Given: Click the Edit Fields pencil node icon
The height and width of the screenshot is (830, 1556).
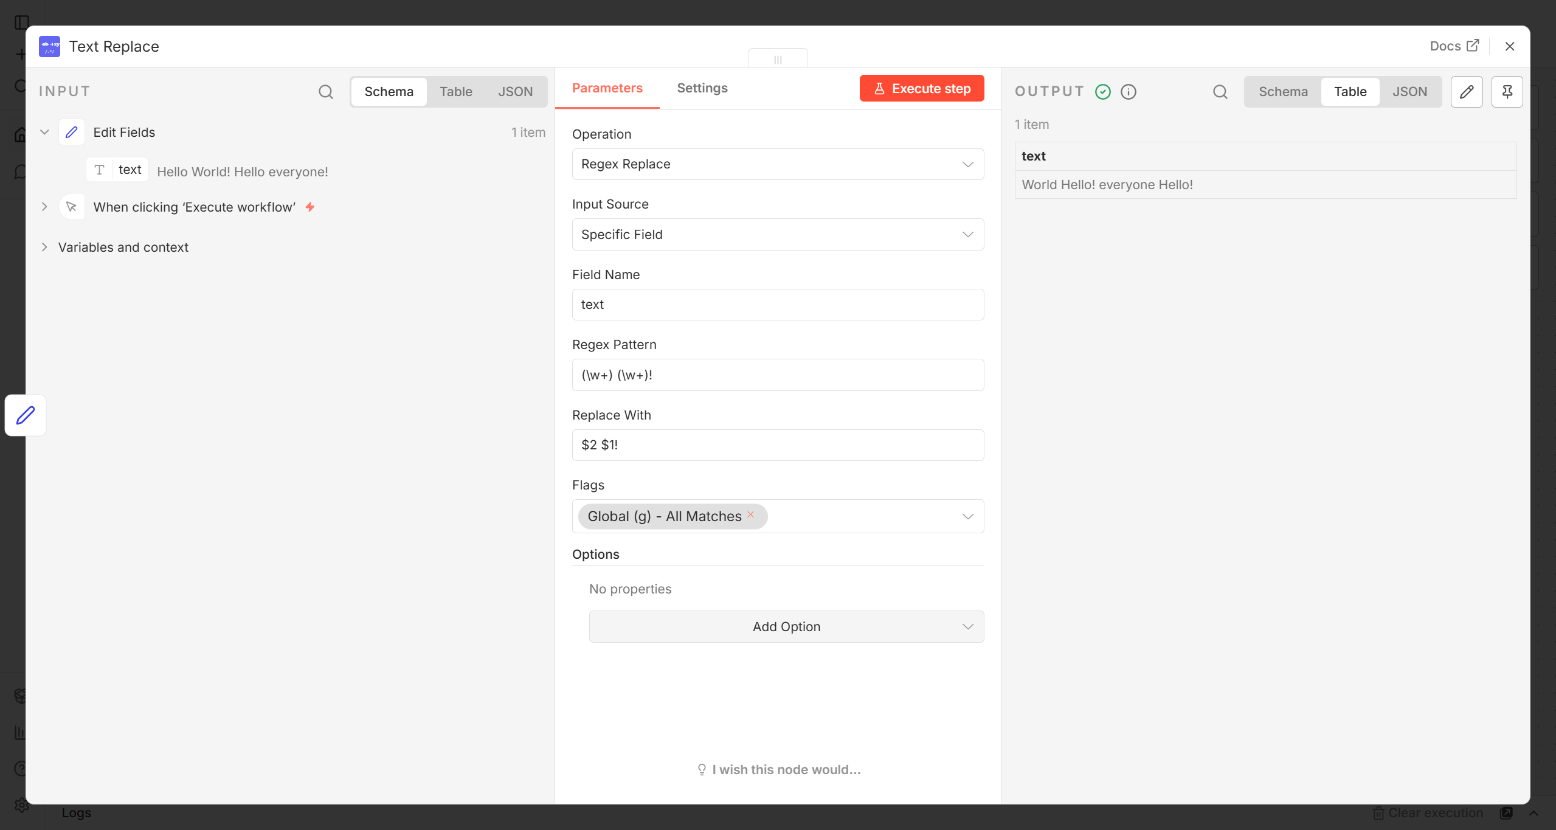Looking at the screenshot, I should (x=72, y=132).
